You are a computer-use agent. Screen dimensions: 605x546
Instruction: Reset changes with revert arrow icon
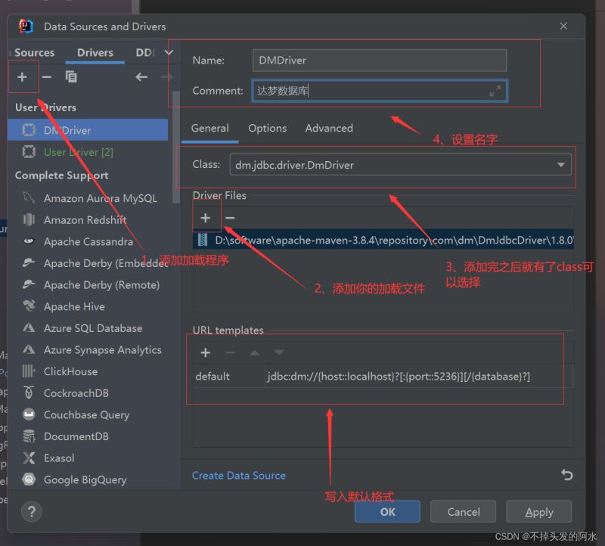pos(566,475)
